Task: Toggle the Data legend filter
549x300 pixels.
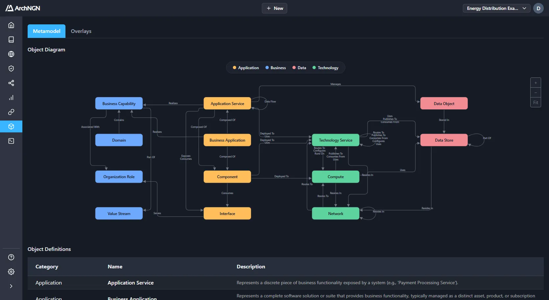Action: click(x=299, y=68)
